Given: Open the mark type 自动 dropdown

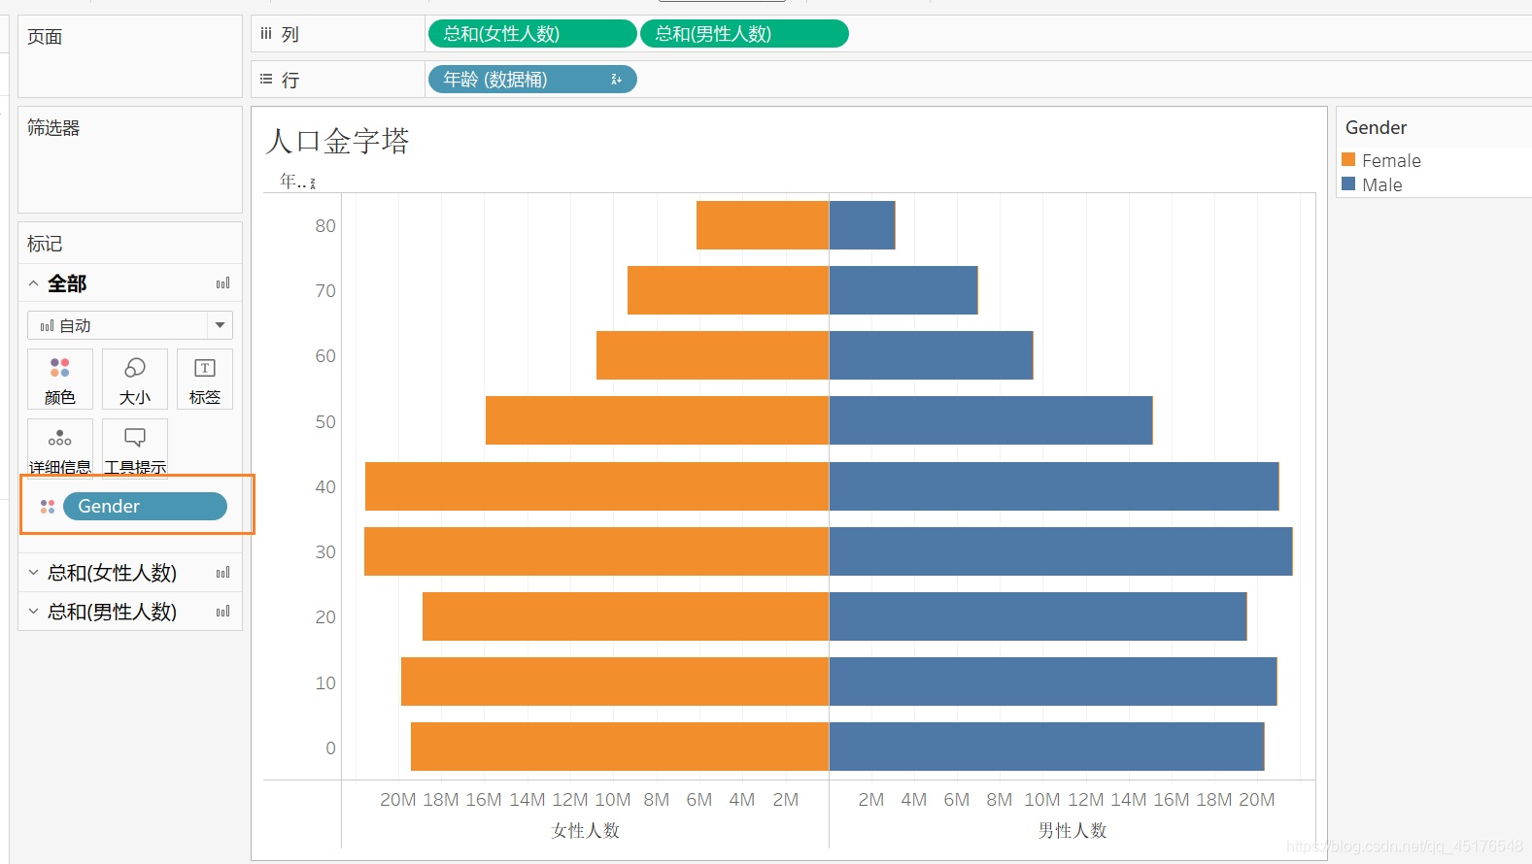Looking at the screenshot, I should [x=221, y=325].
